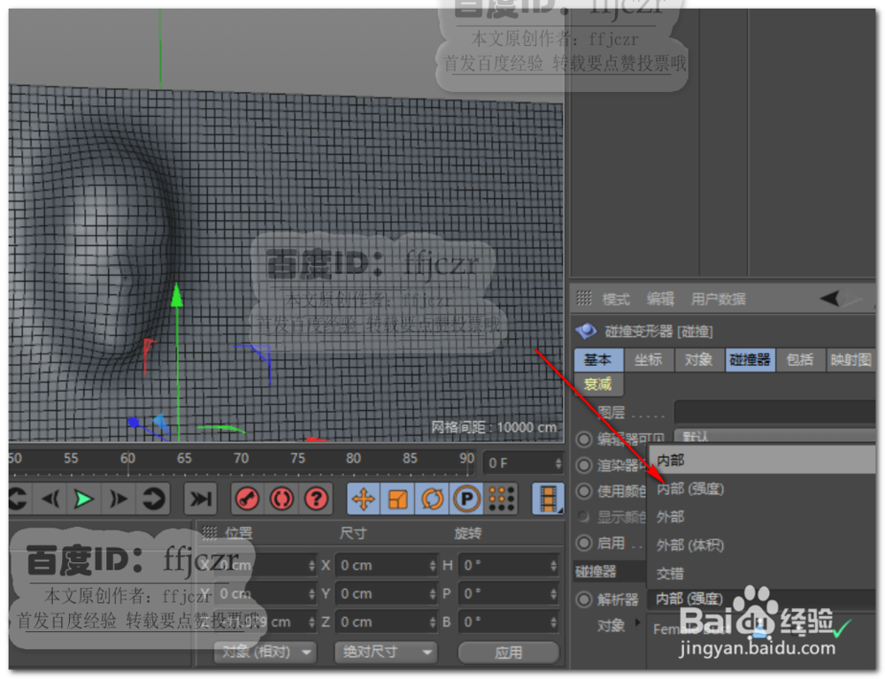The width and height of the screenshot is (885, 679).
Task: Toggle the 解析器 radio circle
Action: 583,599
